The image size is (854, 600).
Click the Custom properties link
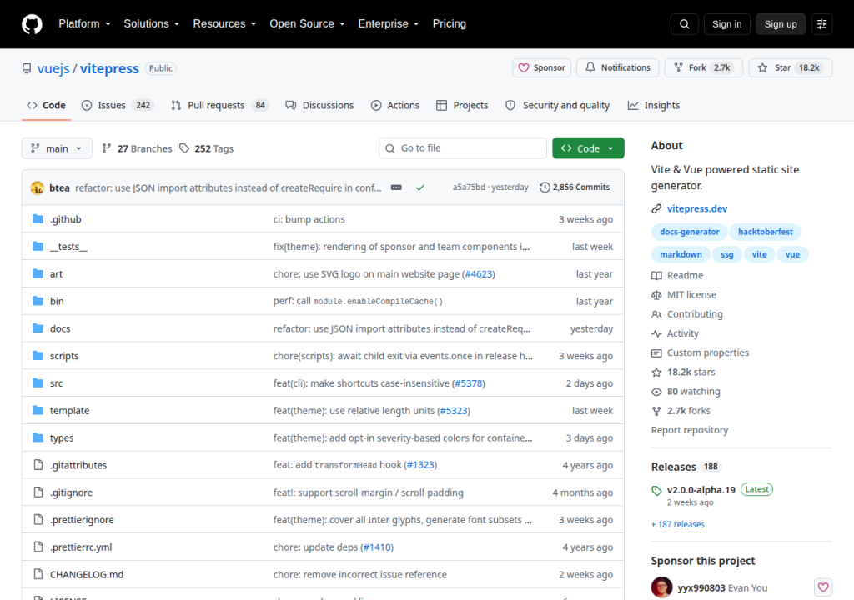707,352
